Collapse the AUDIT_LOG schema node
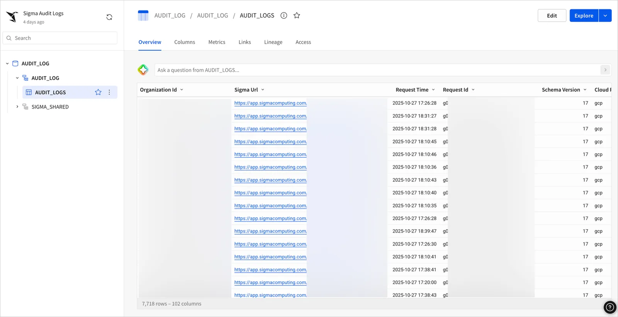This screenshot has width=618, height=317. click(x=17, y=78)
